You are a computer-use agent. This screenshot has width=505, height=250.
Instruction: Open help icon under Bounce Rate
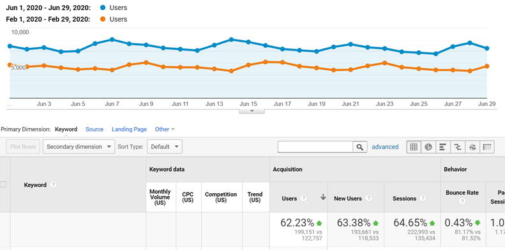(x=462, y=202)
